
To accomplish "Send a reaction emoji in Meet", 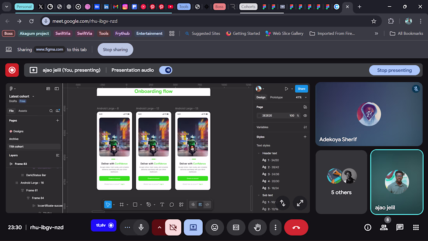I will pos(214,227).
